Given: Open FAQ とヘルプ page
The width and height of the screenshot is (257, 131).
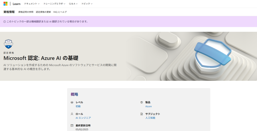Looking at the screenshot, I should coord(60,12).
